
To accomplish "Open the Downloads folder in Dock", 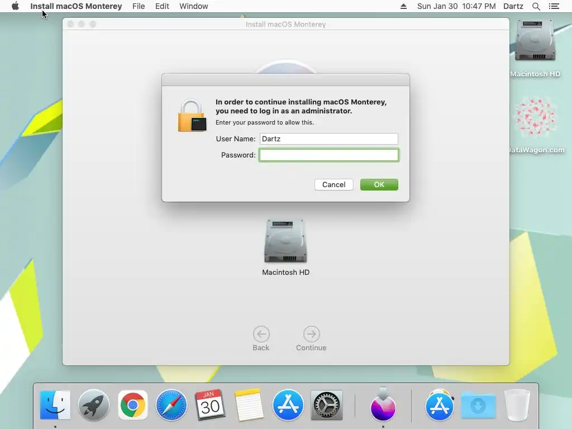I will click(478, 405).
